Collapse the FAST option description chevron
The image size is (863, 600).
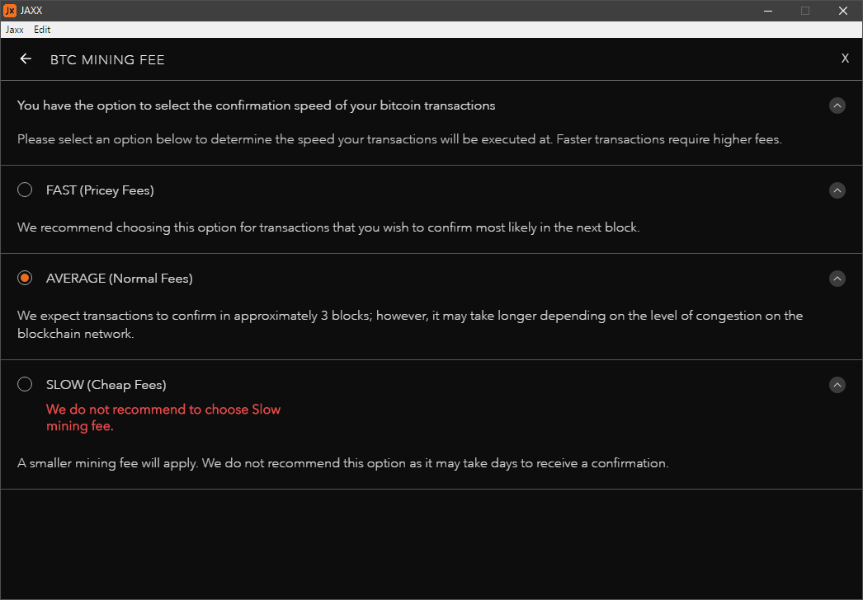point(837,190)
